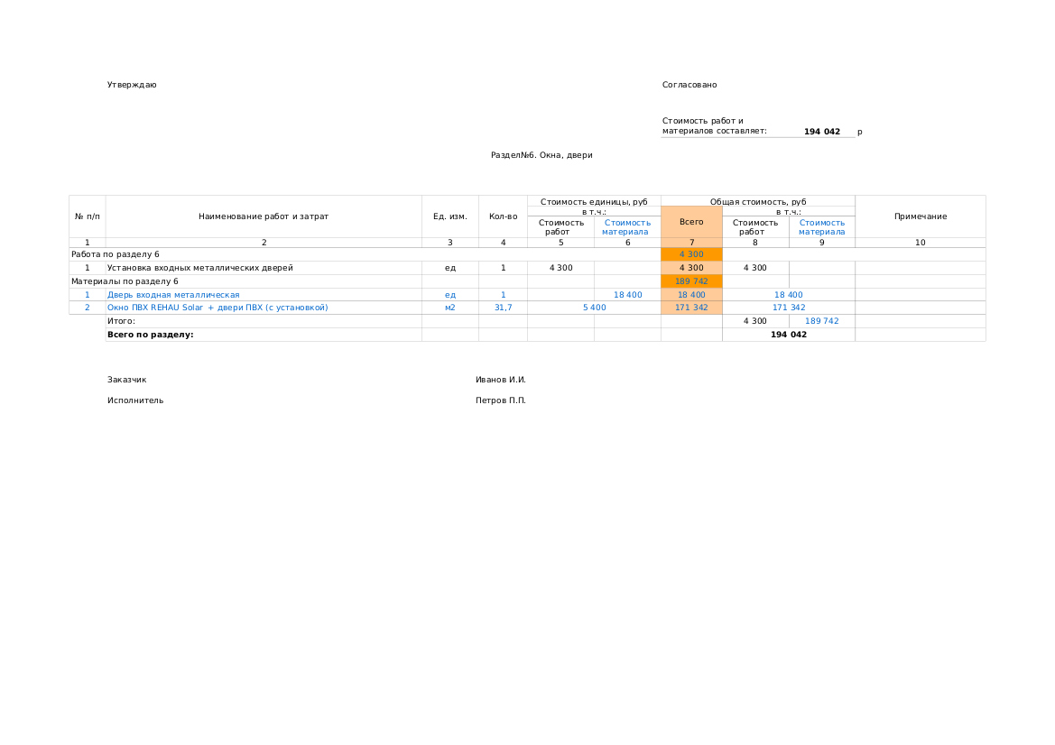Click the "Согласовано" label at top right
Viewport: 1055px width, 745px height.
coord(689,85)
